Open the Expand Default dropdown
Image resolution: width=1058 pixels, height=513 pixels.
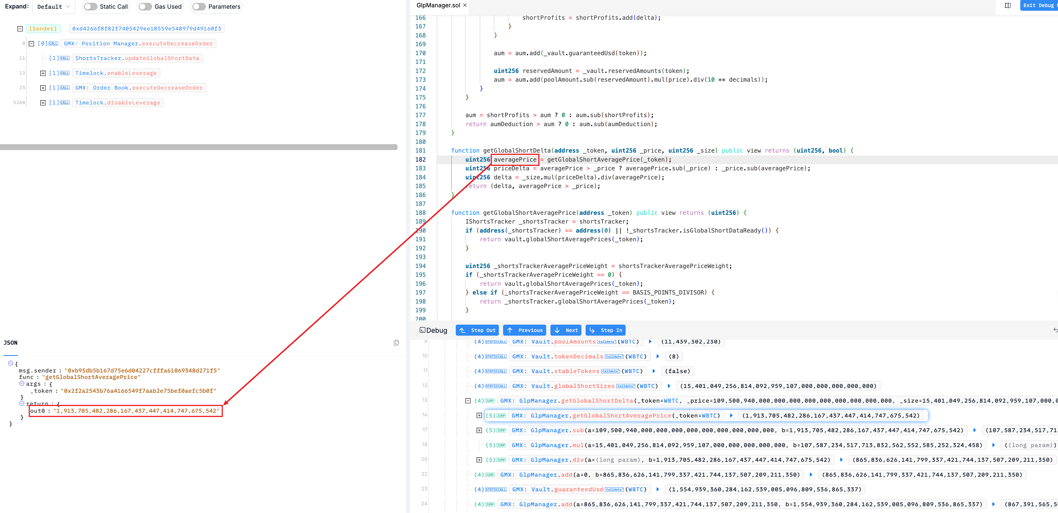pyautogui.click(x=54, y=6)
